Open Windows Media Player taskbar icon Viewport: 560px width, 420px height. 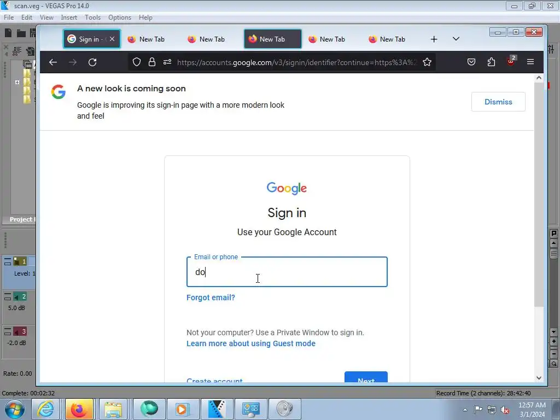pyautogui.click(x=182, y=409)
